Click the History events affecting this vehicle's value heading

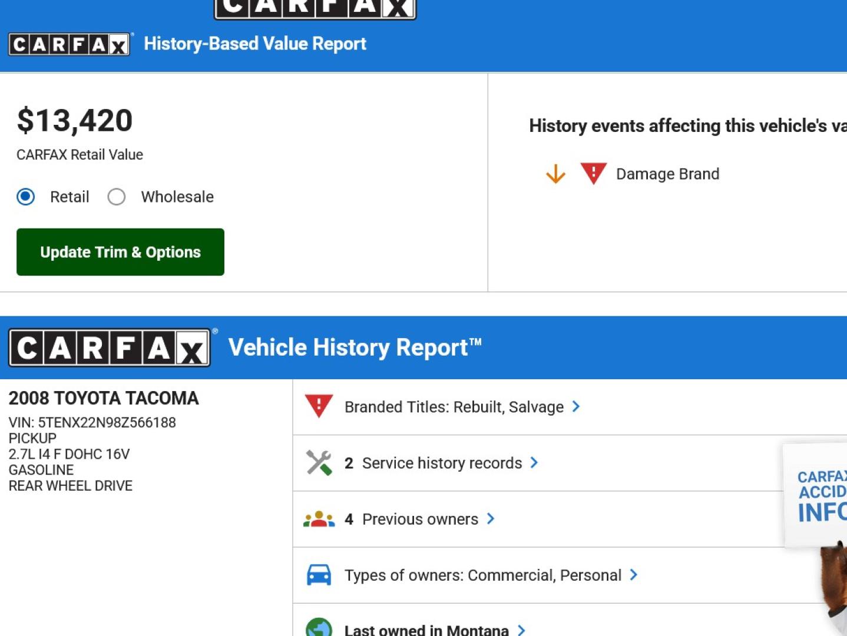(688, 125)
